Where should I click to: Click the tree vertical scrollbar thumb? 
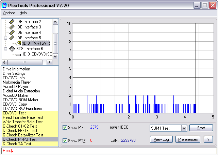[55, 43]
